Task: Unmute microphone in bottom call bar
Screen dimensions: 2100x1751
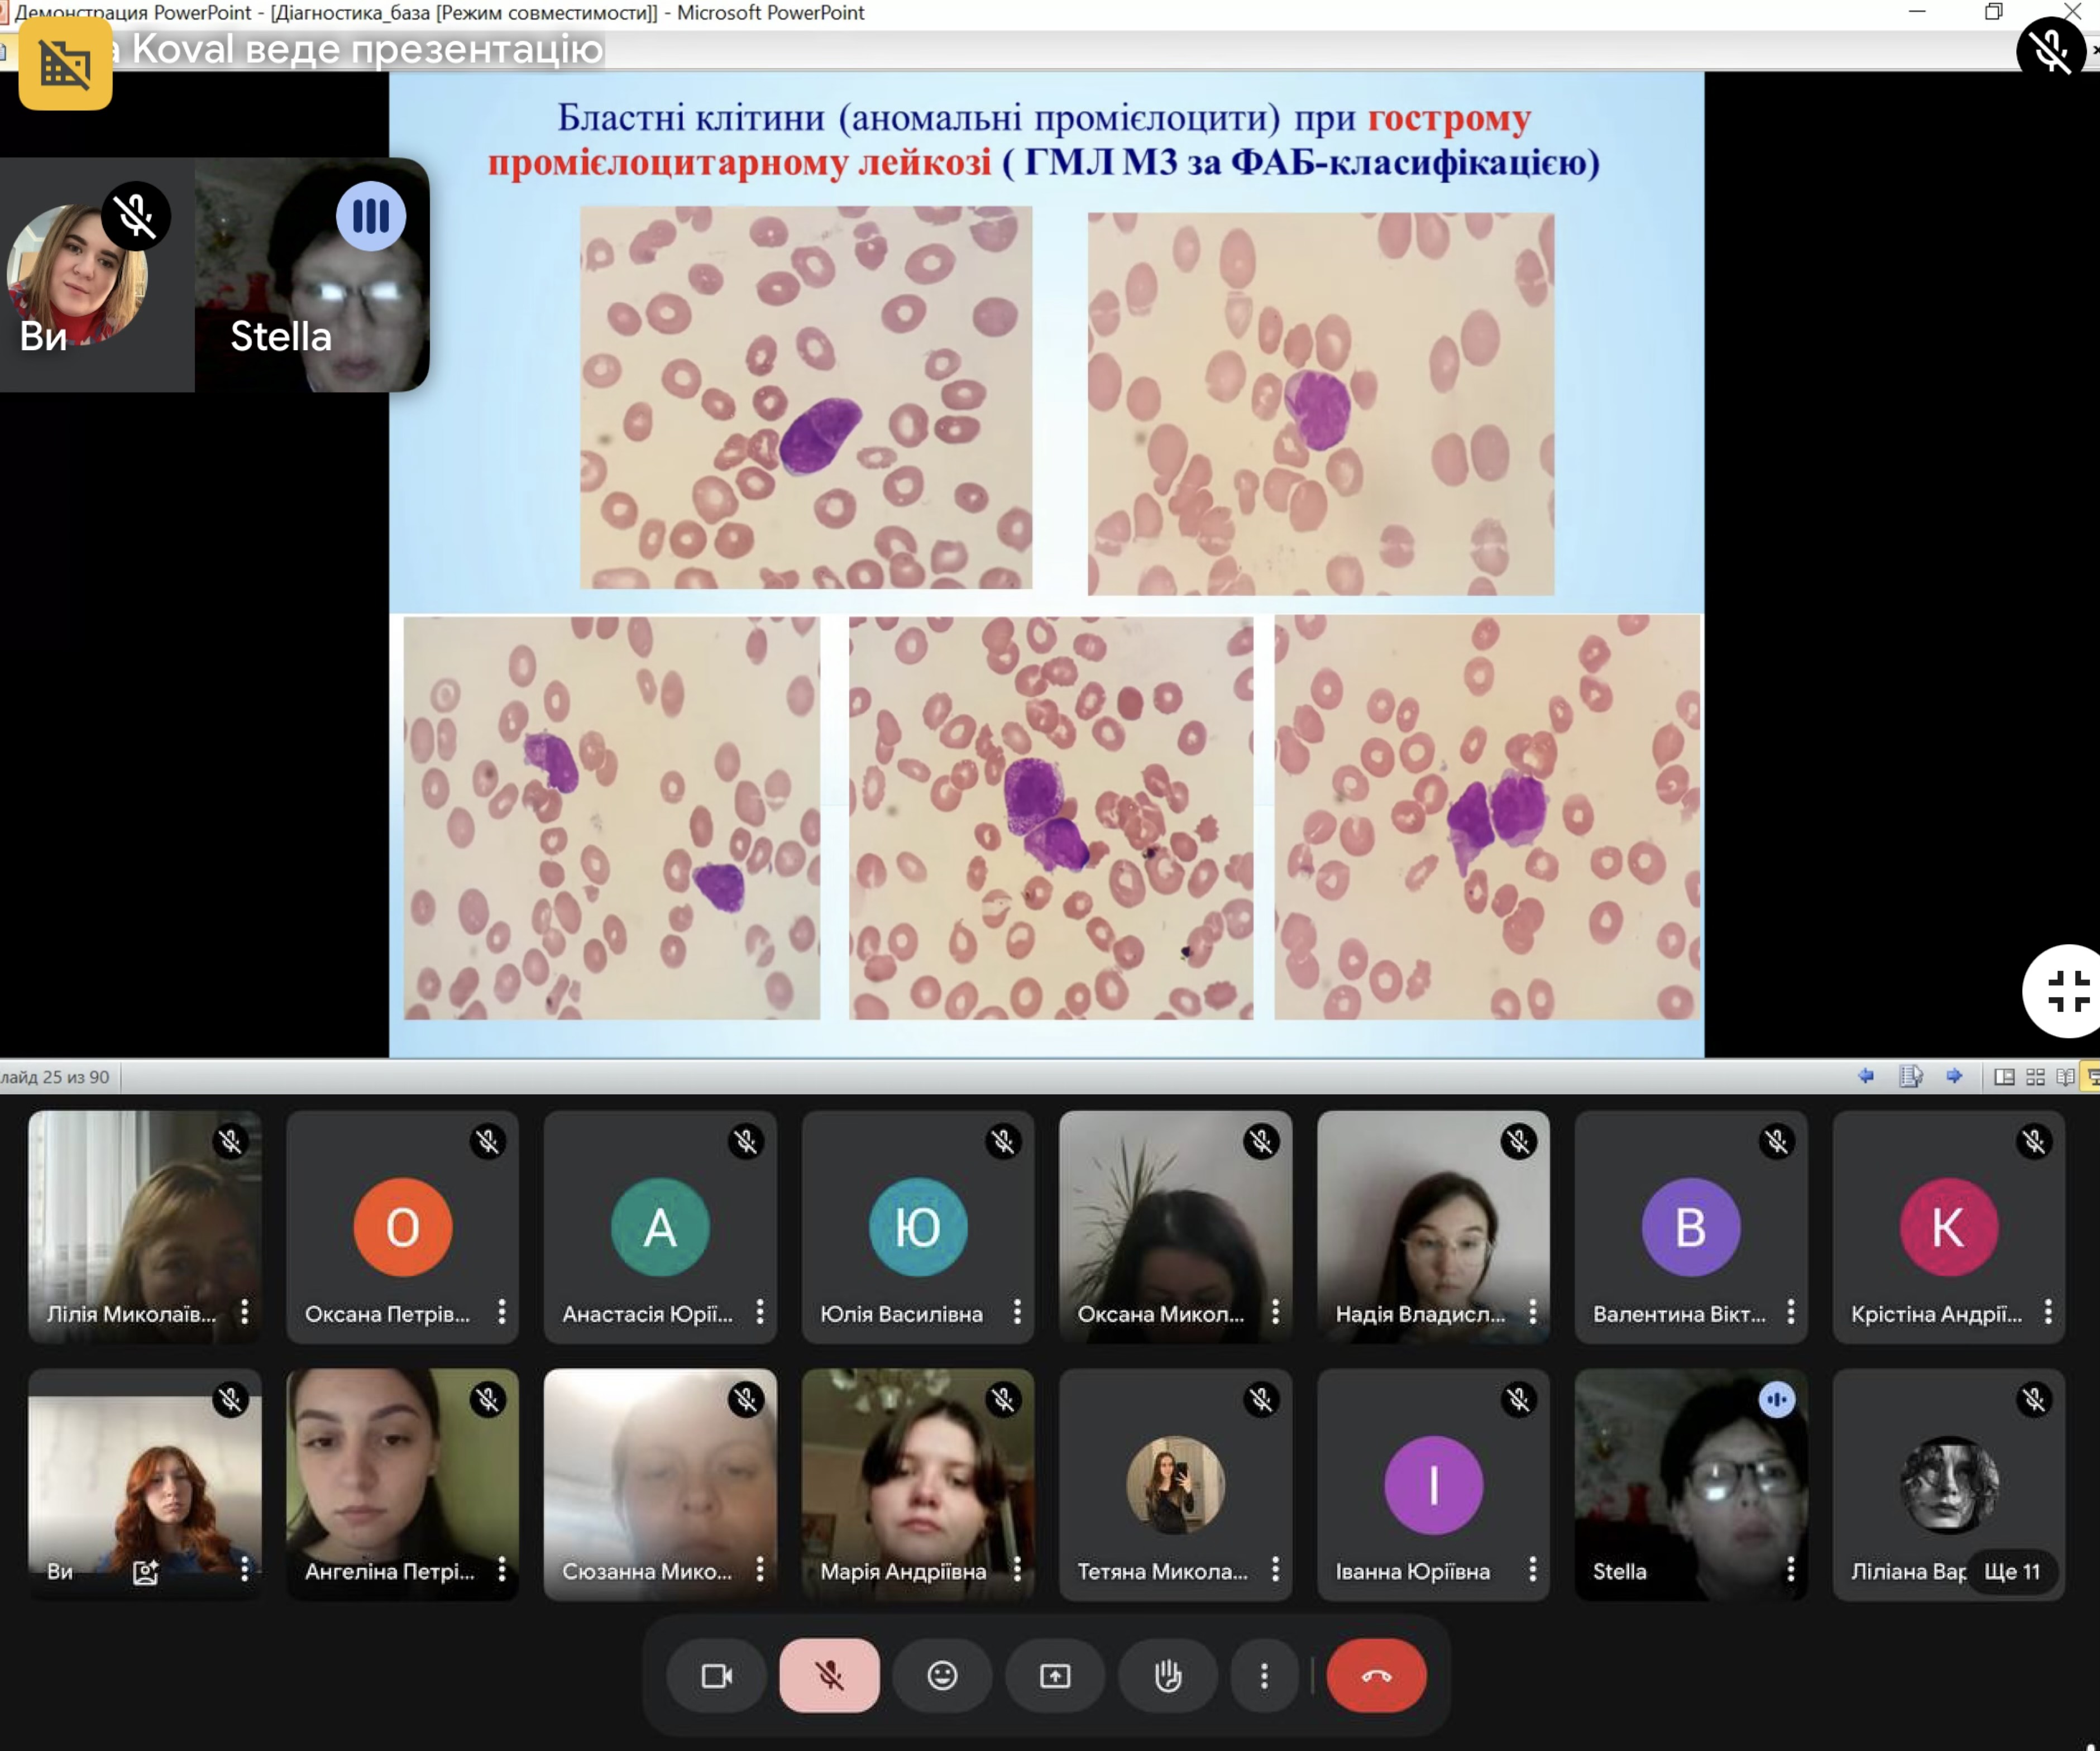Action: click(x=829, y=1675)
